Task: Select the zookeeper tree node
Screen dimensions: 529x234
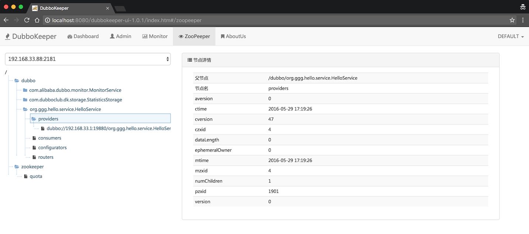Action: click(32, 166)
